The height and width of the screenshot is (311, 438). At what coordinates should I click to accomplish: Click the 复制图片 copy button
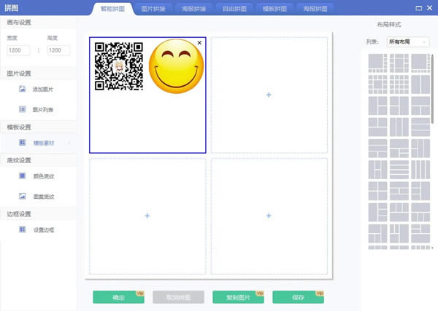pos(238,297)
